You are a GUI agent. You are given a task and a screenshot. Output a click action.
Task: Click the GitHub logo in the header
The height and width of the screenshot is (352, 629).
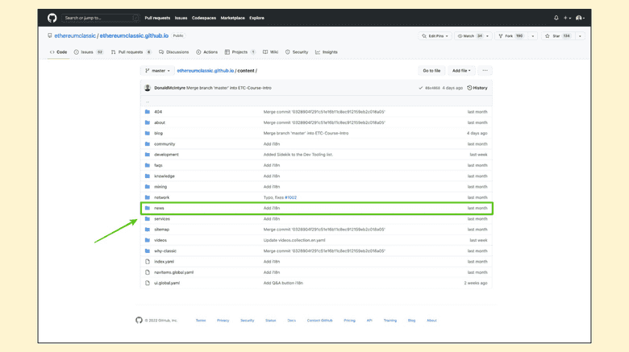(x=52, y=18)
